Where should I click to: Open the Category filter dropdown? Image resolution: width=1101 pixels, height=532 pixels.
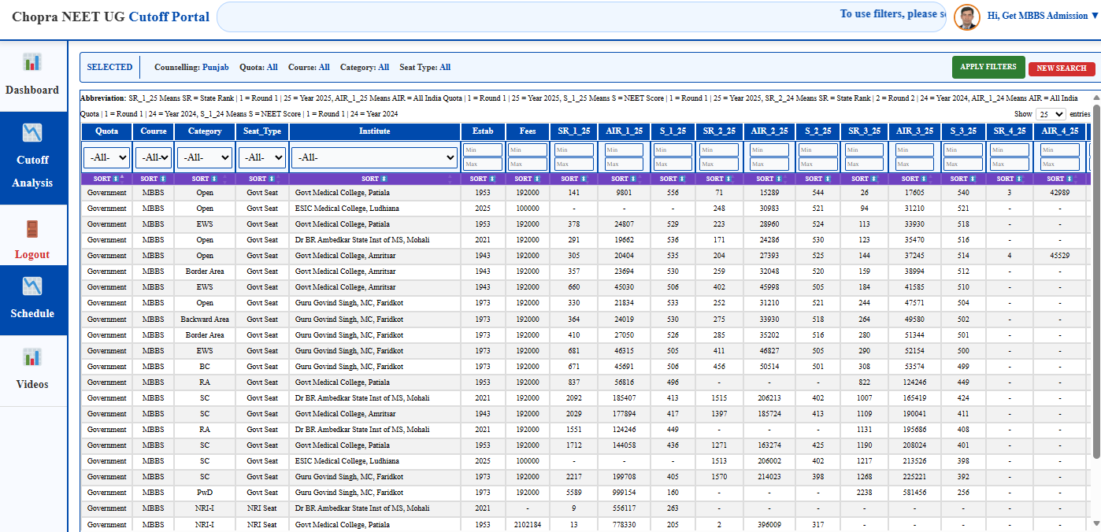point(205,157)
